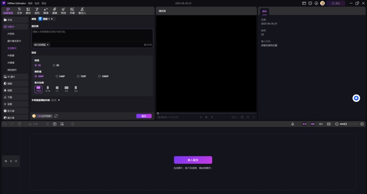Click the blue floating assistant icon
Screen dimensions: 367x194
pos(356,98)
